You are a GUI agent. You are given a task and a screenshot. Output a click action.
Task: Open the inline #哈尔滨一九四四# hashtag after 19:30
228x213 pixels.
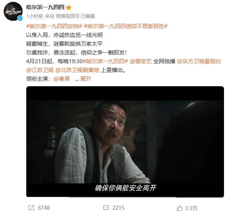(105, 61)
